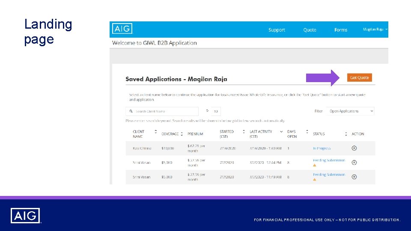411x231 pixels.
Task: Delete the Kasi Chinna application
Action: [x=354, y=148]
